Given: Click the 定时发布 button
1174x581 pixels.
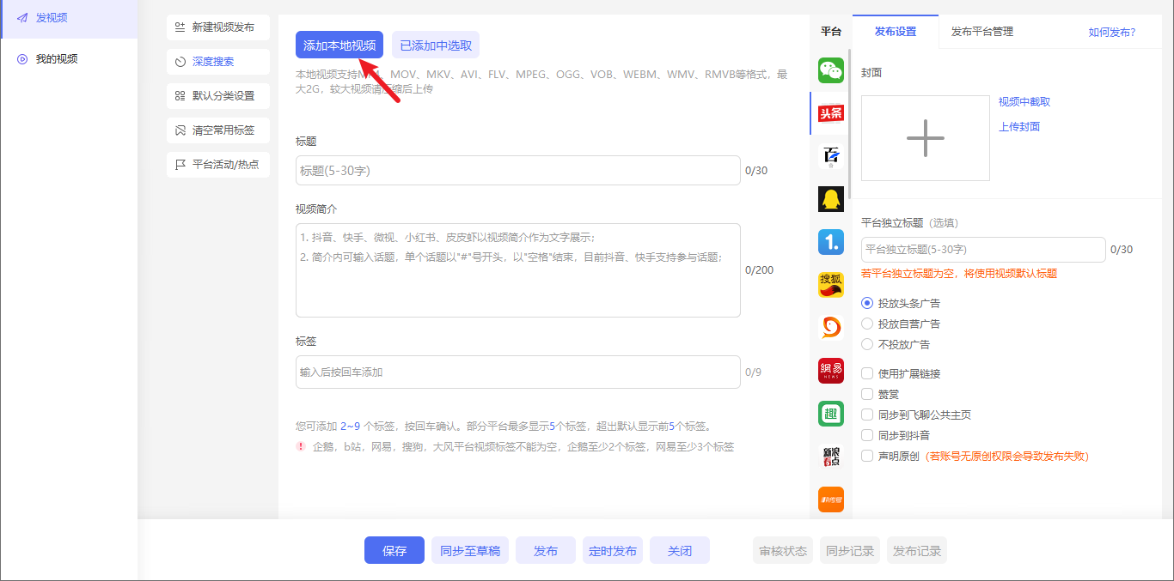Looking at the screenshot, I should (613, 551).
